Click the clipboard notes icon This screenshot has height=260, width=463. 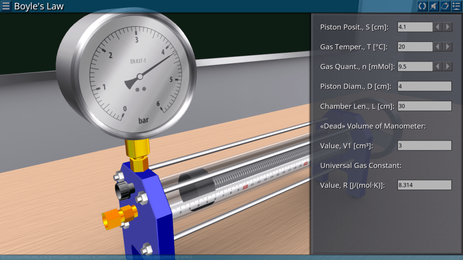coord(444,6)
